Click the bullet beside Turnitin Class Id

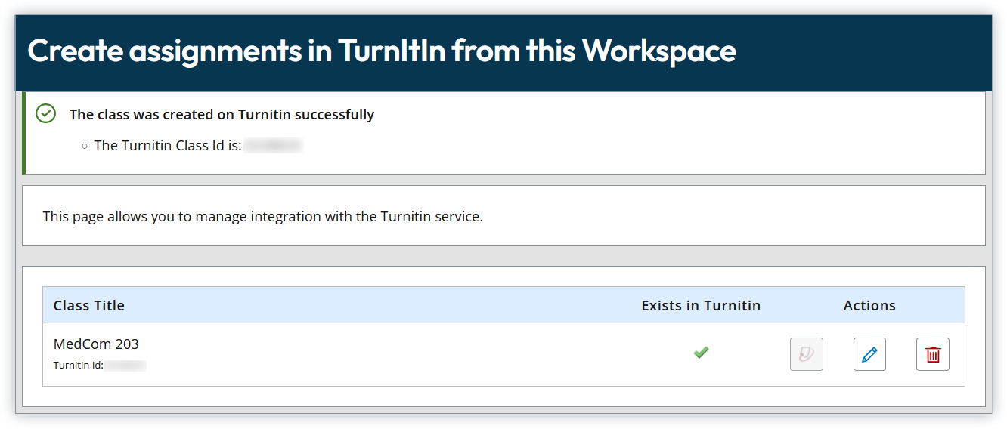(85, 146)
